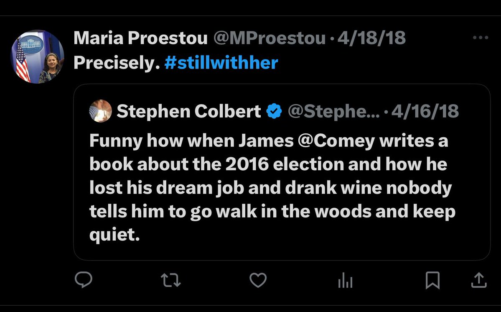Click the reply speech bubble icon

pyautogui.click(x=83, y=280)
